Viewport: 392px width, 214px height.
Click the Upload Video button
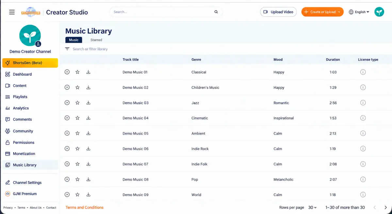pyautogui.click(x=278, y=12)
